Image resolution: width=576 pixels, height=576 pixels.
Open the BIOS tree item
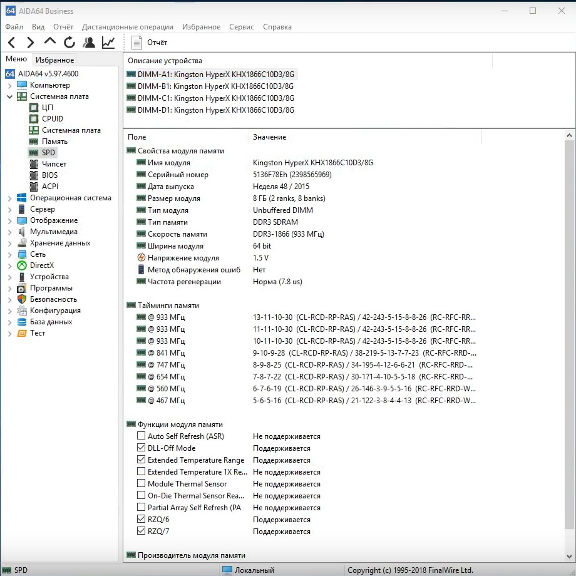tap(49, 175)
